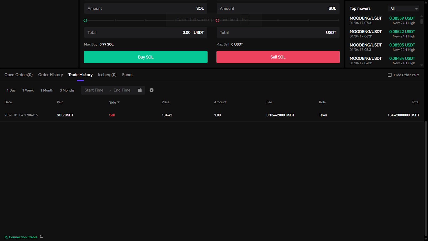This screenshot has height=241, width=428.
Task: Click Top movers scroll up arrow
Action: [422, 16]
